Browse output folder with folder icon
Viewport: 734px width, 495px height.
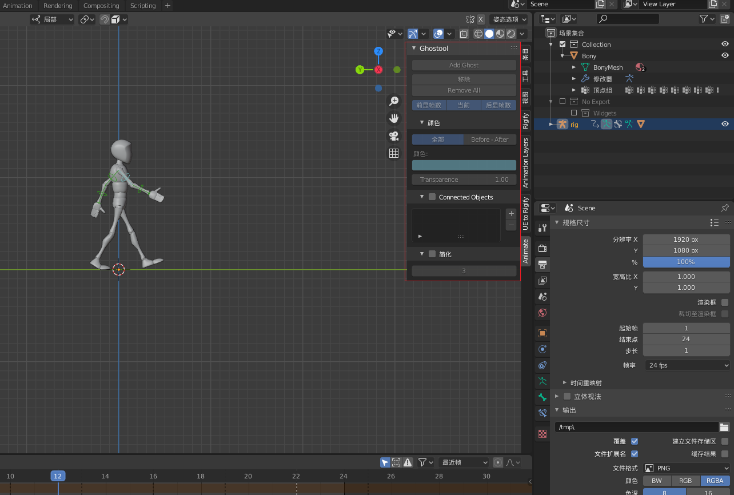pyautogui.click(x=724, y=427)
